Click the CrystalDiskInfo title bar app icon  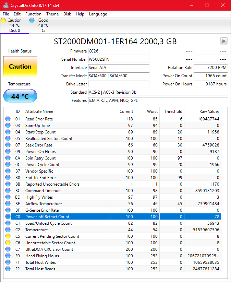pyautogui.click(x=6, y=5)
